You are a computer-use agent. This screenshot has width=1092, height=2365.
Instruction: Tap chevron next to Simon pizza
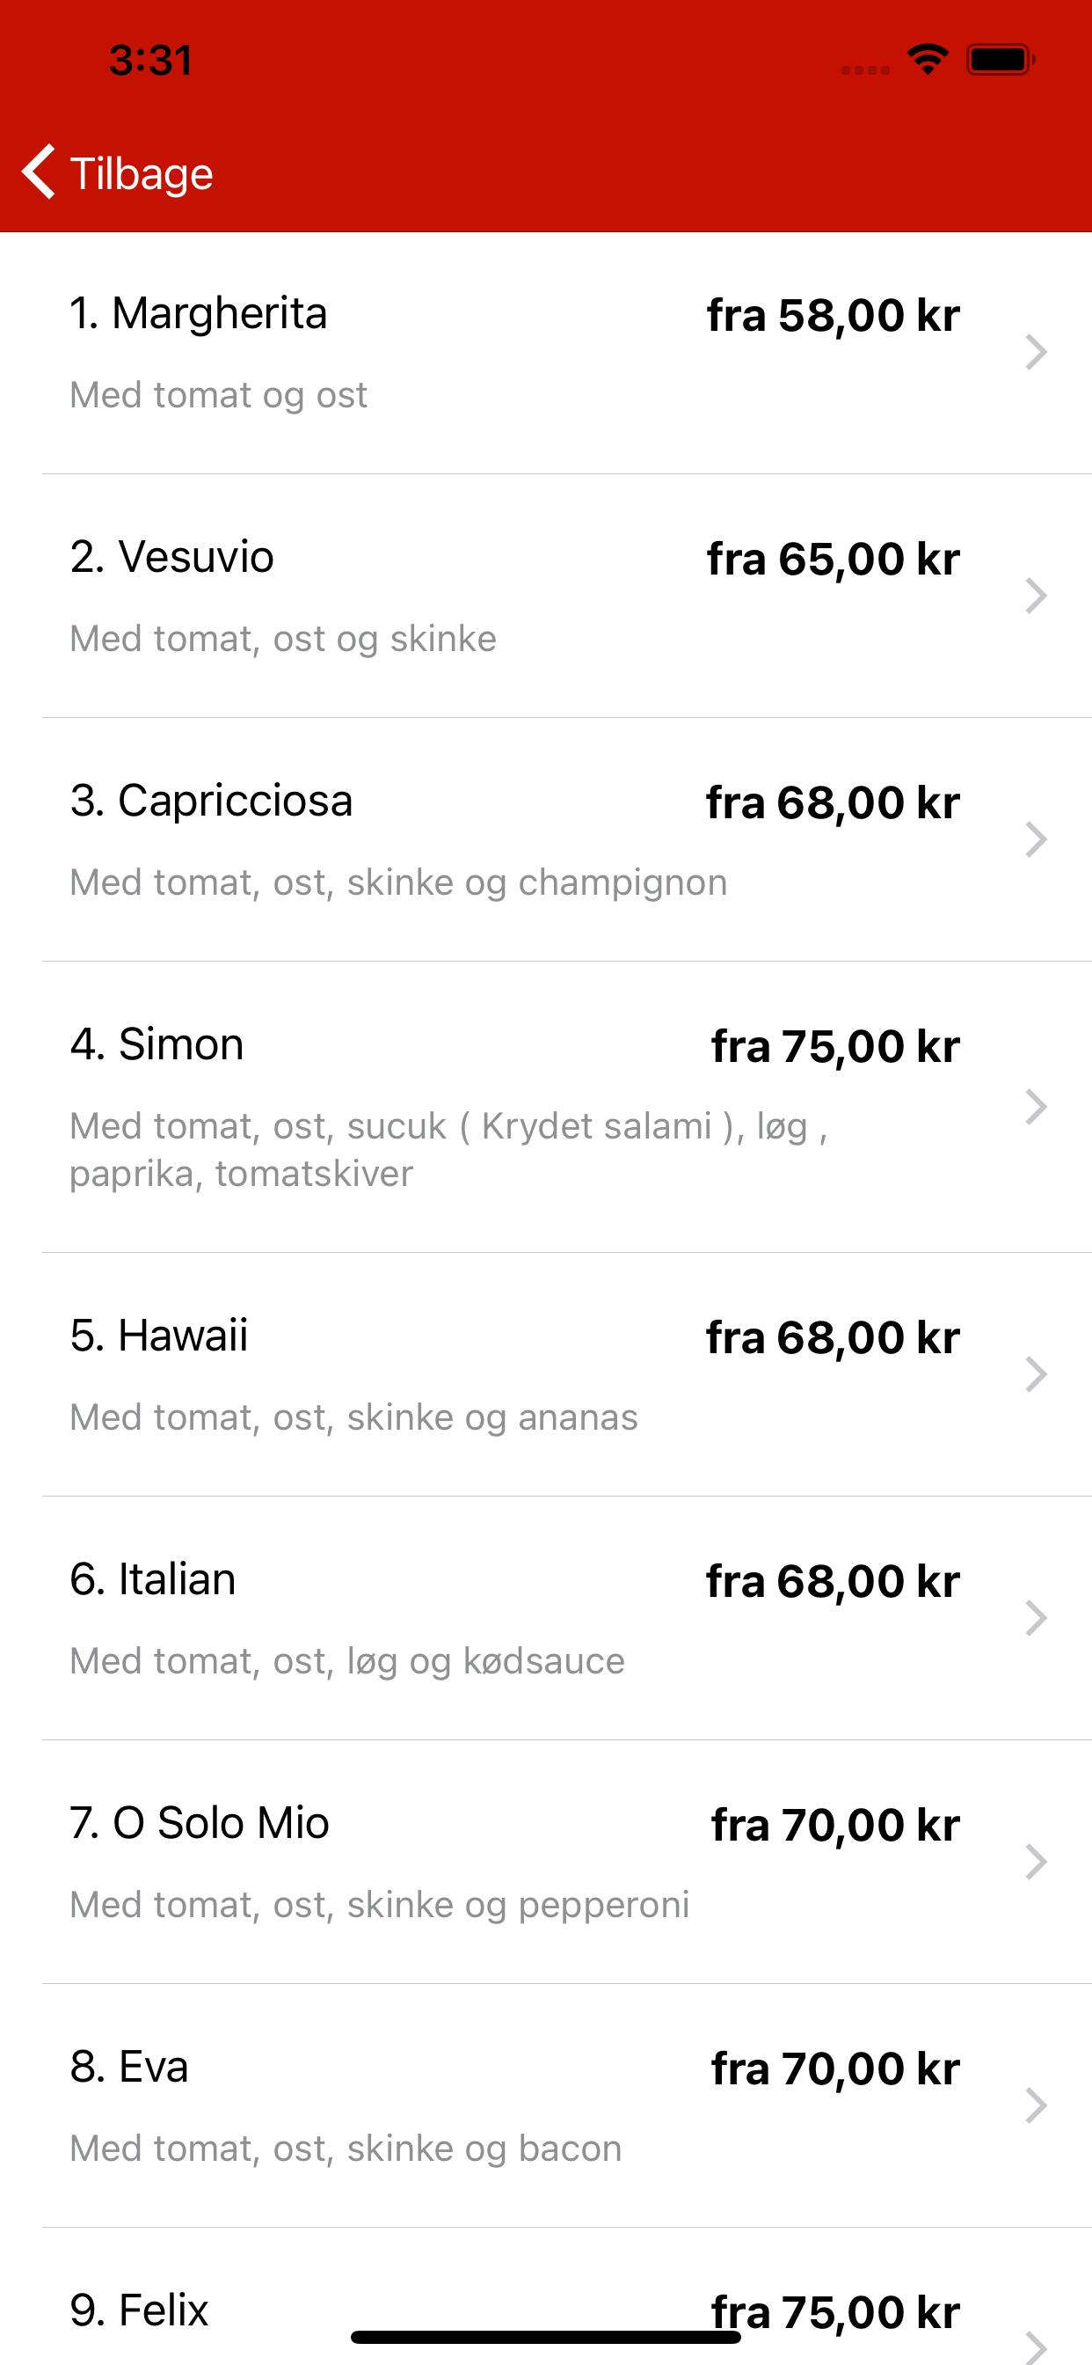1036,1107
